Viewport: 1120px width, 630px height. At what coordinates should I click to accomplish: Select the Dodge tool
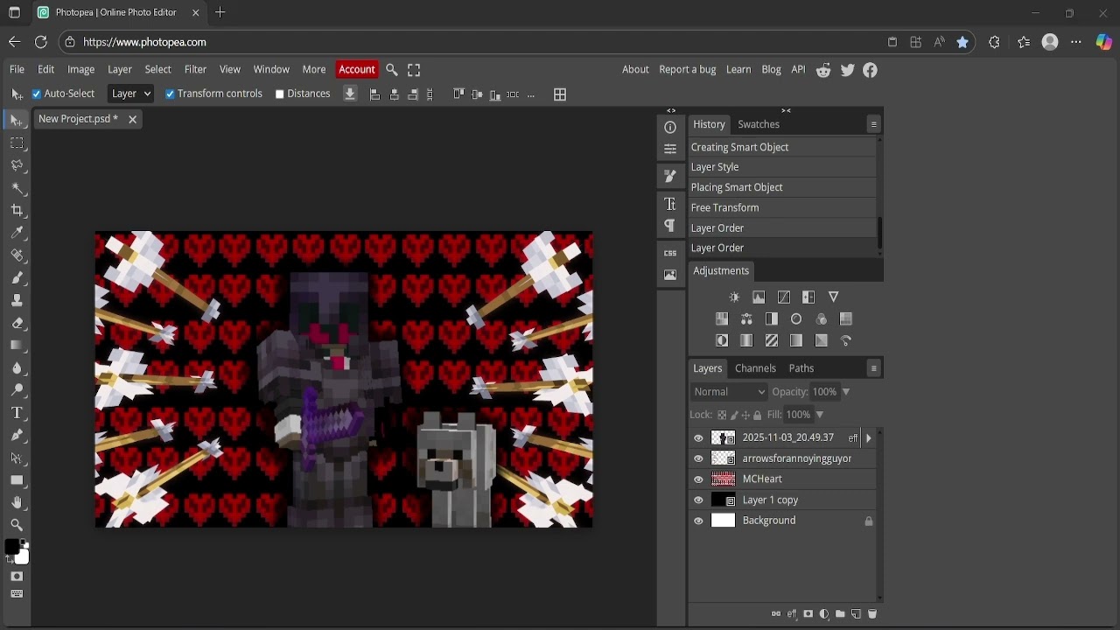point(17,390)
